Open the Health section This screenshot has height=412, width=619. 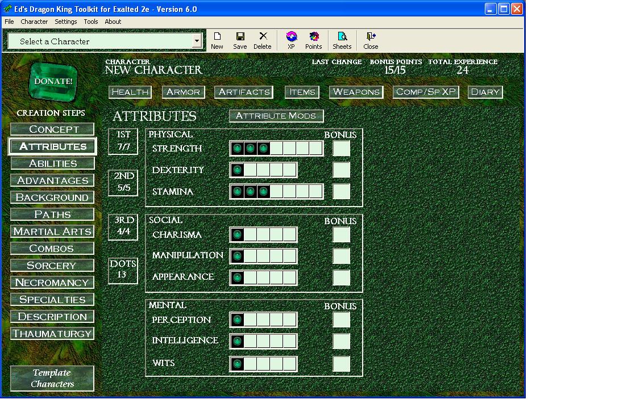(130, 92)
